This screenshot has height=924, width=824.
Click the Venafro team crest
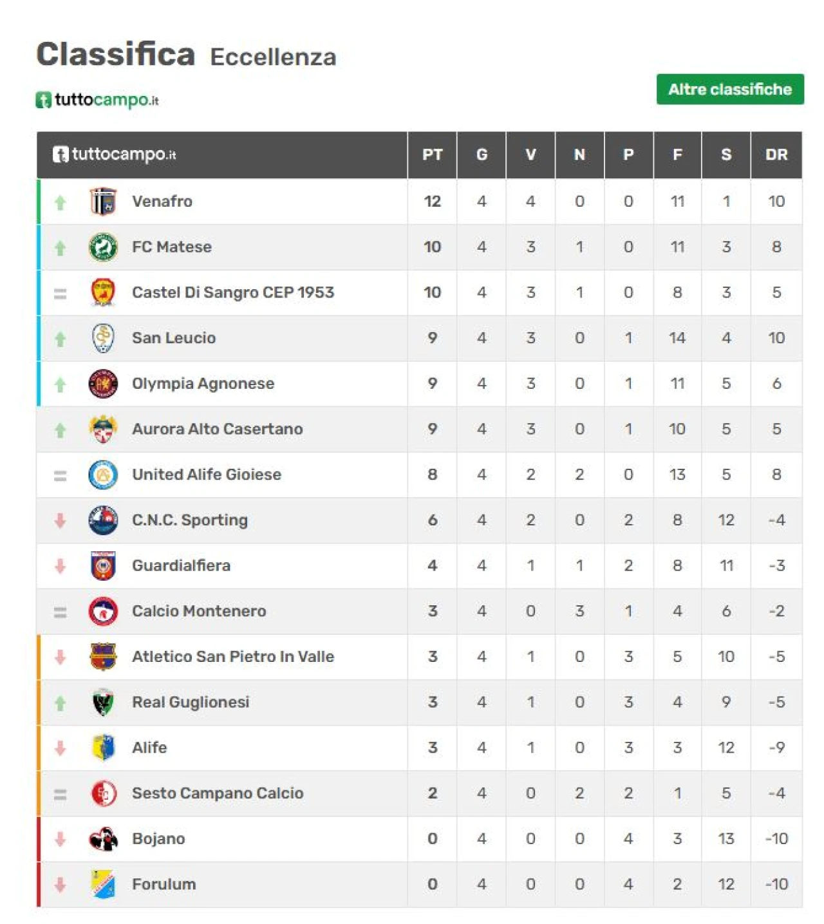click(x=103, y=202)
